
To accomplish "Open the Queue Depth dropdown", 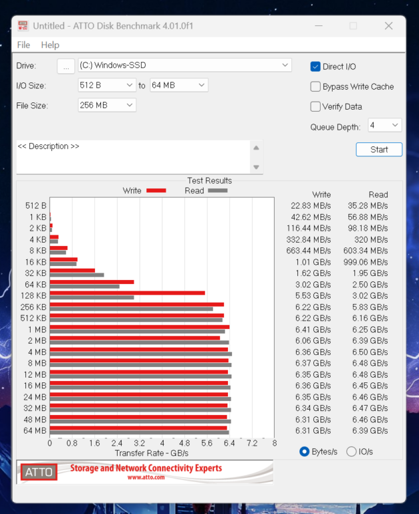I will 384,125.
